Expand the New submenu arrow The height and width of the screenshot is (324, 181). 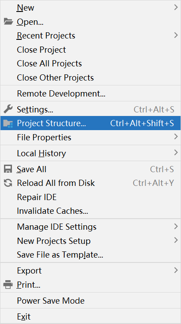point(176,8)
